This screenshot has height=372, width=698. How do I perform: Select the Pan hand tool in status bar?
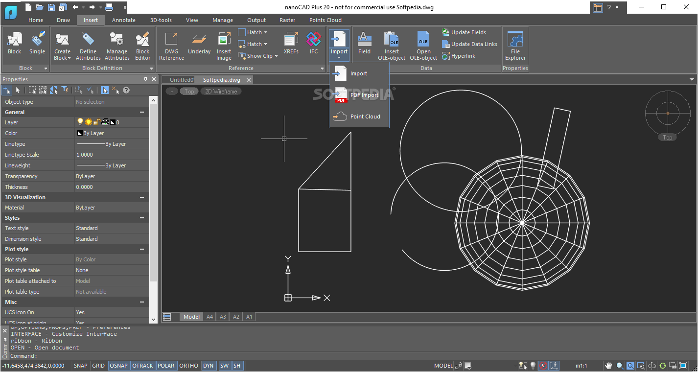click(608, 366)
